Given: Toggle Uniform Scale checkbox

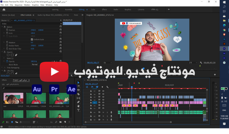Looking at the screenshot, I should (32, 39).
